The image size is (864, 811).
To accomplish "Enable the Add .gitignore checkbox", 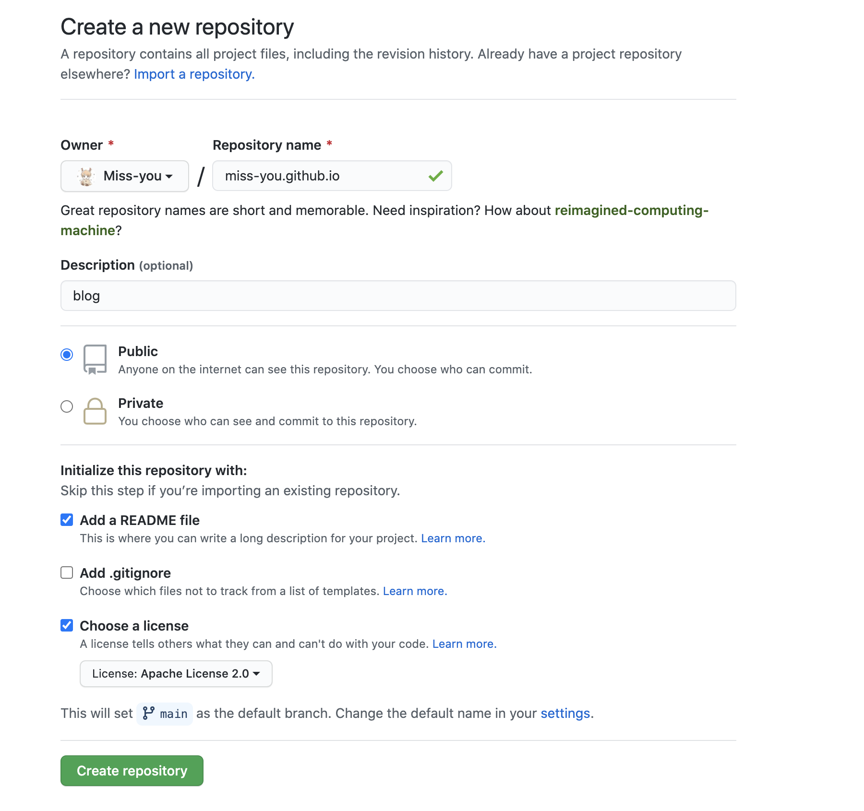I will coord(67,572).
